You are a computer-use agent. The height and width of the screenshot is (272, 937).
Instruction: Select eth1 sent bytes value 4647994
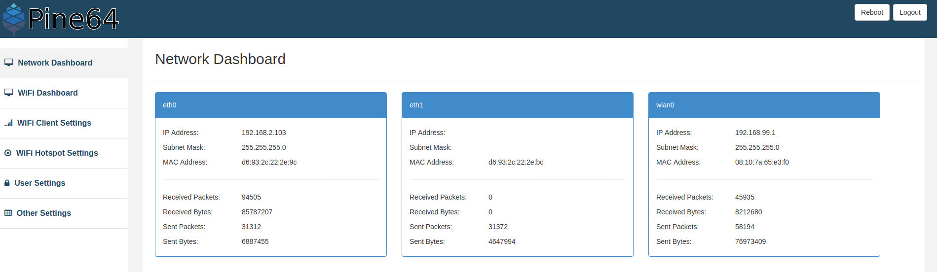click(502, 241)
